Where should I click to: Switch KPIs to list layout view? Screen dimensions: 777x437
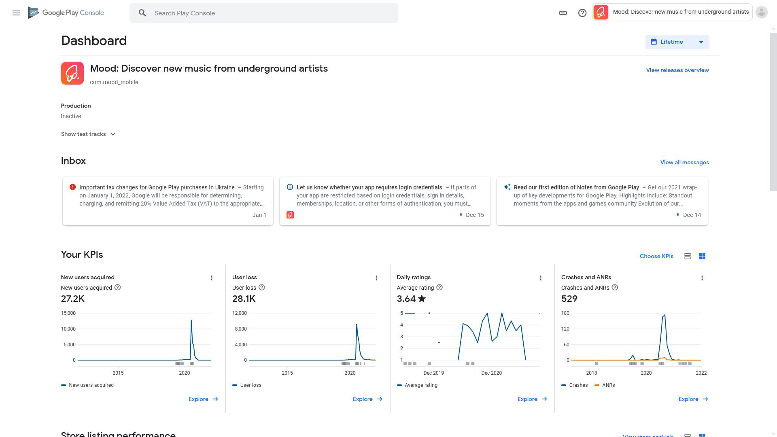point(687,256)
